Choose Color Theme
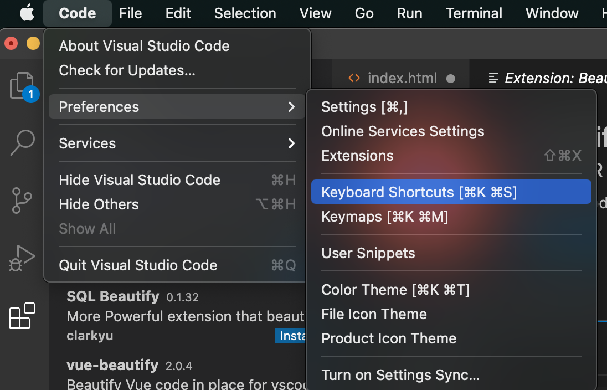607x390 pixels. tap(451, 290)
